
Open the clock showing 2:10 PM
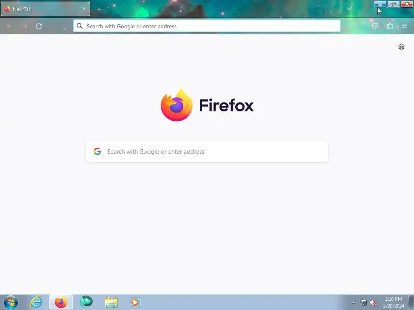393,302
